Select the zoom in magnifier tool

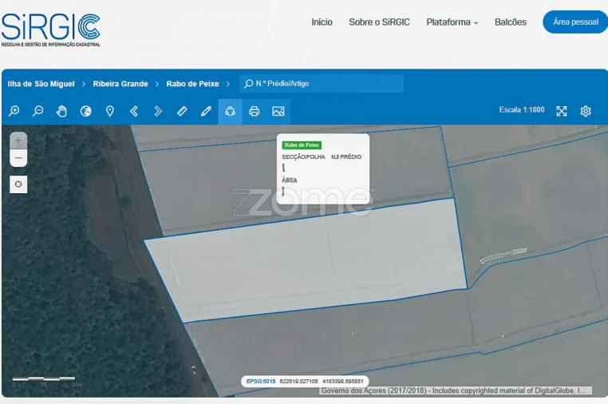pyautogui.click(x=14, y=111)
